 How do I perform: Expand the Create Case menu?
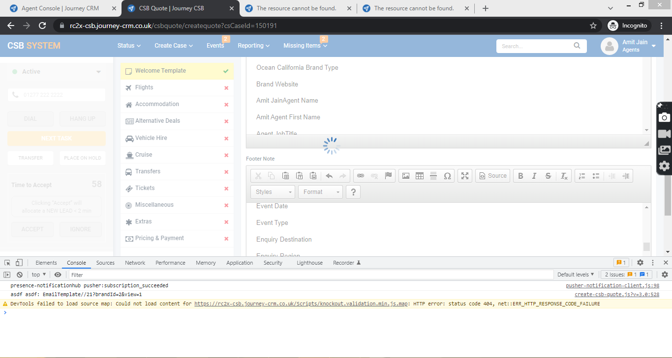click(174, 46)
